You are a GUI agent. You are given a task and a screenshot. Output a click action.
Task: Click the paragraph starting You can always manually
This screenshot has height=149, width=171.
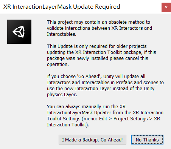point(105,116)
